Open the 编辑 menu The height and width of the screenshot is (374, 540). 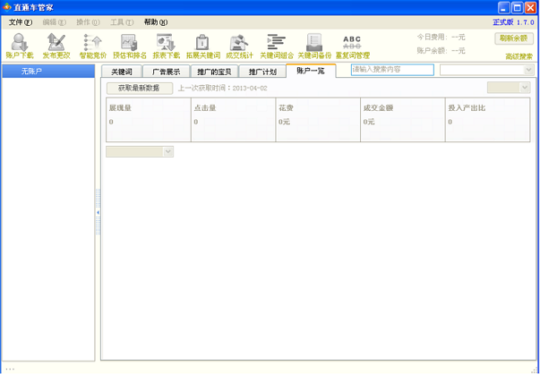point(54,22)
